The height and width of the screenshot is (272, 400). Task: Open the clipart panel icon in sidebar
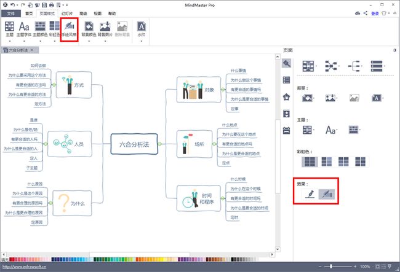pos(287,114)
